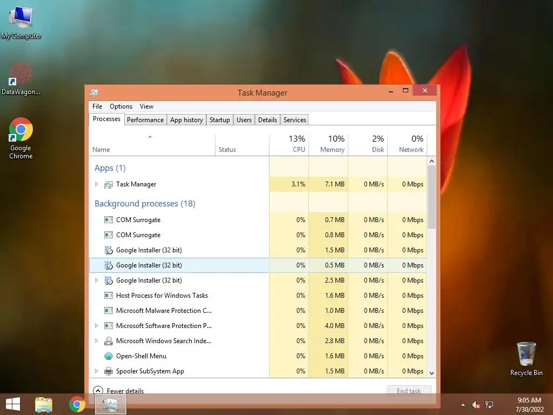Select the Open-Shell Menu process row
Screen dimensions: 553x415
[258, 356]
